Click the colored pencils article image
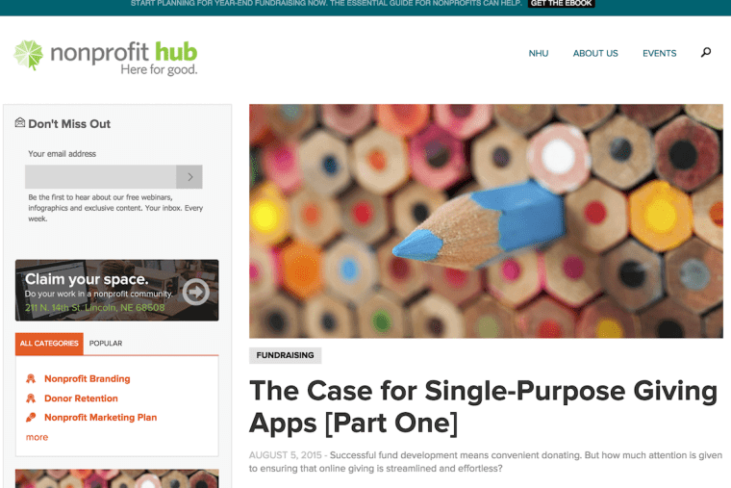This screenshot has width=731, height=488. pos(486,221)
